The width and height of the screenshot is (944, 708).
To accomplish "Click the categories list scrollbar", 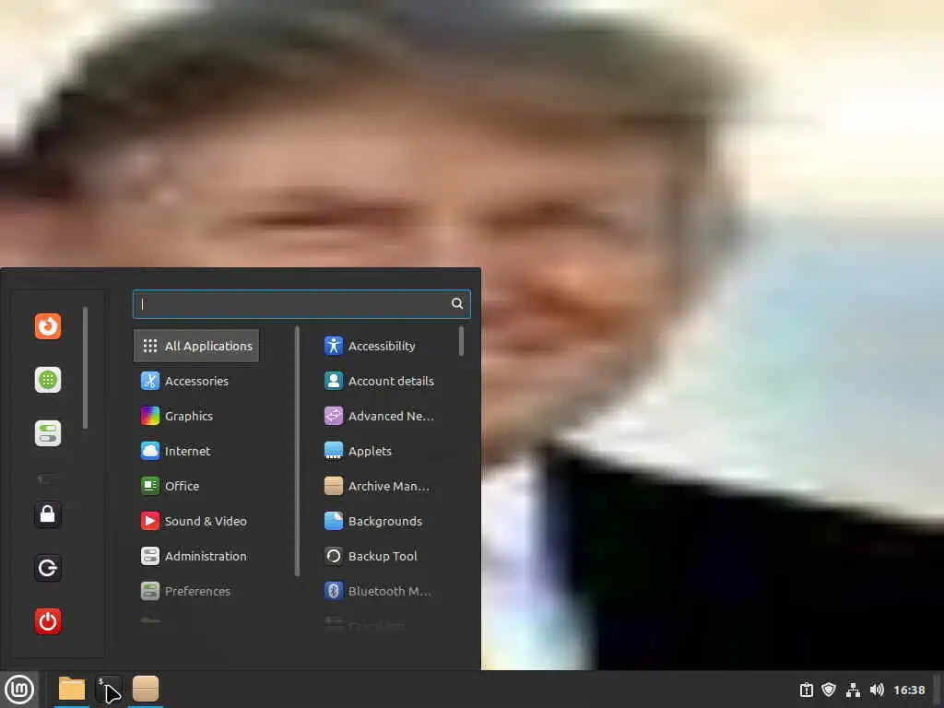I will tap(298, 451).
